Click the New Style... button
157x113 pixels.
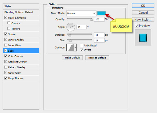(x=143, y=20)
